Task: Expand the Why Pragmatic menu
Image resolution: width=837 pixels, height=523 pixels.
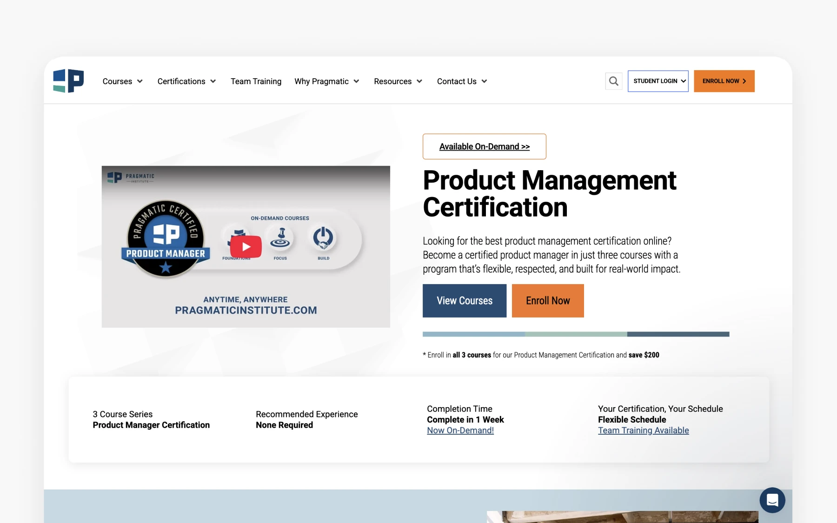Action: coord(327,81)
